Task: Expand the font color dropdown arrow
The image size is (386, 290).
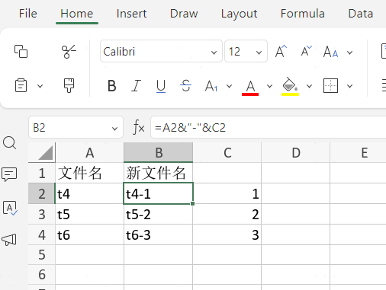Action: pyautogui.click(x=269, y=86)
